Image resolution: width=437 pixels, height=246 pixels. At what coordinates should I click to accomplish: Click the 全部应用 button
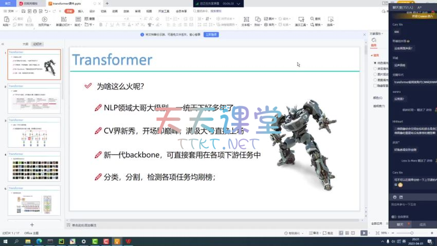(x=376, y=224)
